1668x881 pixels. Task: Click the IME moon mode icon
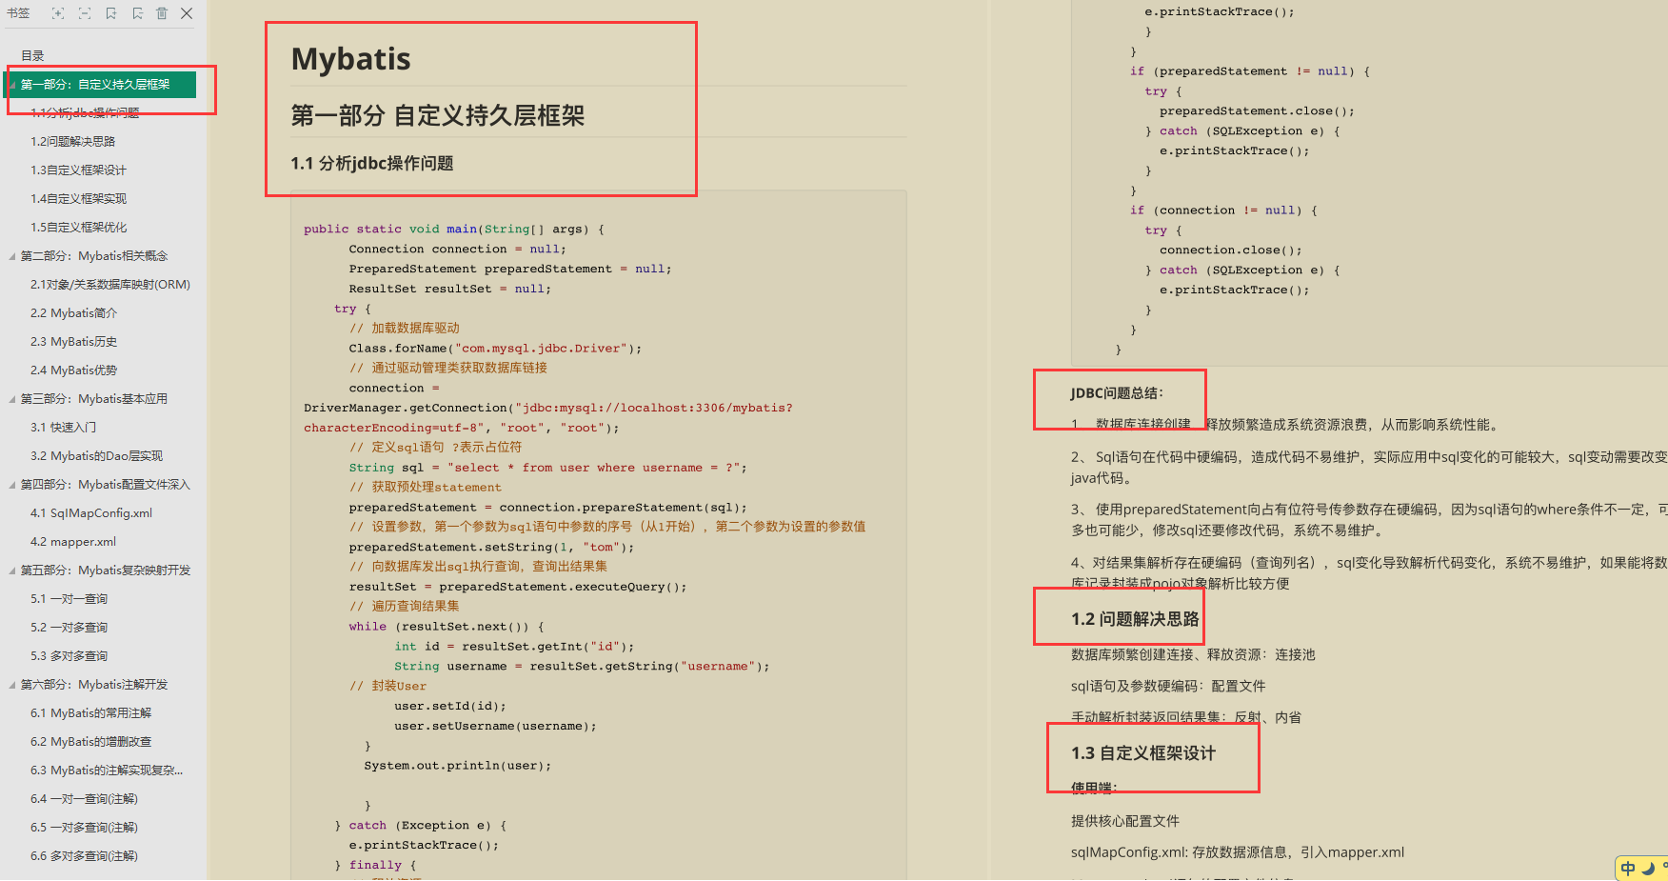coord(1649,869)
